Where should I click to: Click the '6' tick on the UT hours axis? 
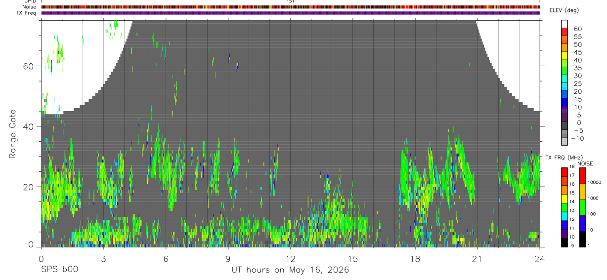pyautogui.click(x=166, y=258)
